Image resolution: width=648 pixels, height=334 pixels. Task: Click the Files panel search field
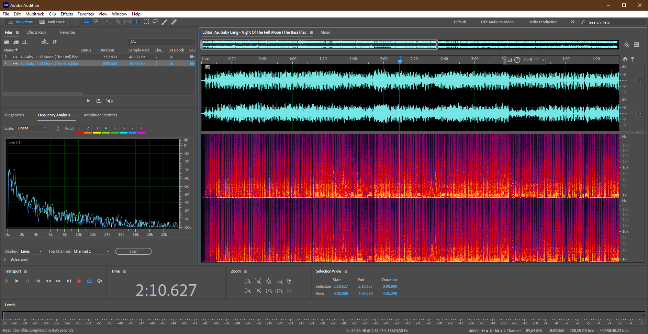pos(162,42)
